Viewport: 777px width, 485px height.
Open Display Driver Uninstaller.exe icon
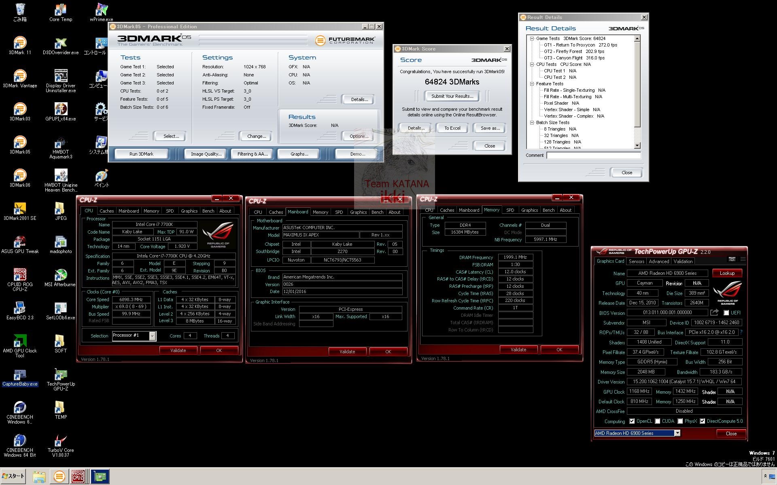point(61,81)
